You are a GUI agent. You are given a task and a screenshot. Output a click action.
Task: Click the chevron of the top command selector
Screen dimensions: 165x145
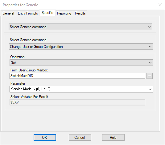(149, 27)
